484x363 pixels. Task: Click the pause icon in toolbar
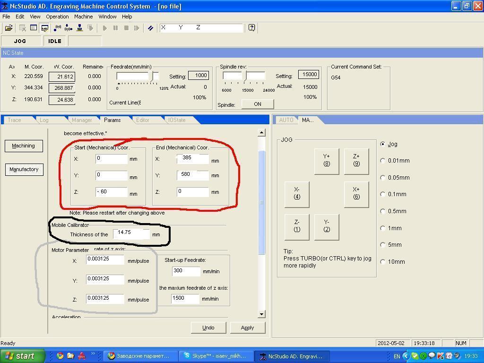coord(115,28)
